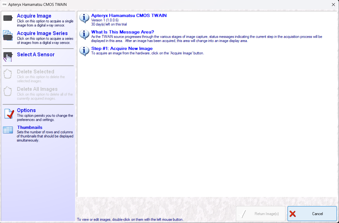Click the greyed Return Image(s) button

(x=261, y=214)
